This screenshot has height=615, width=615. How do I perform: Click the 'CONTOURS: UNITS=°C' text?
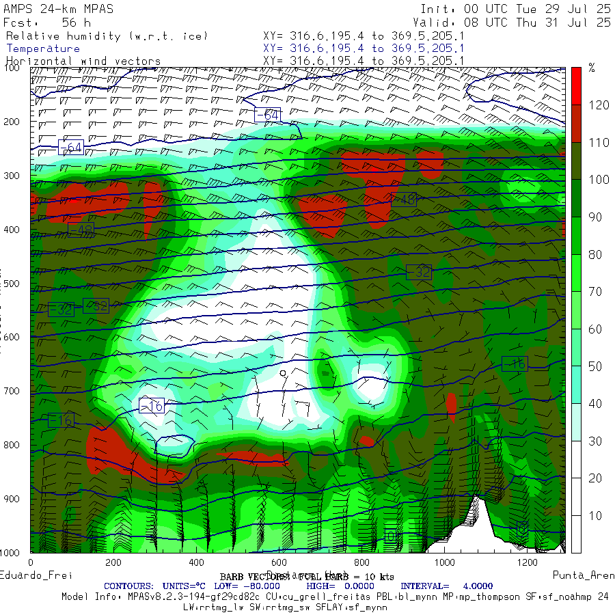tap(154, 586)
